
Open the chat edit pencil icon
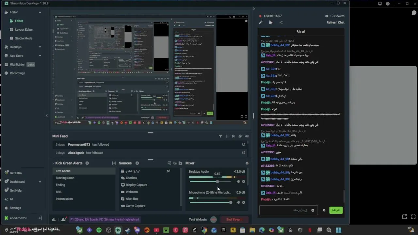click(261, 22)
